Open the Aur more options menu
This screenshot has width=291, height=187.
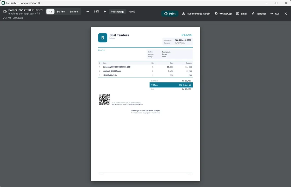tap(275, 13)
